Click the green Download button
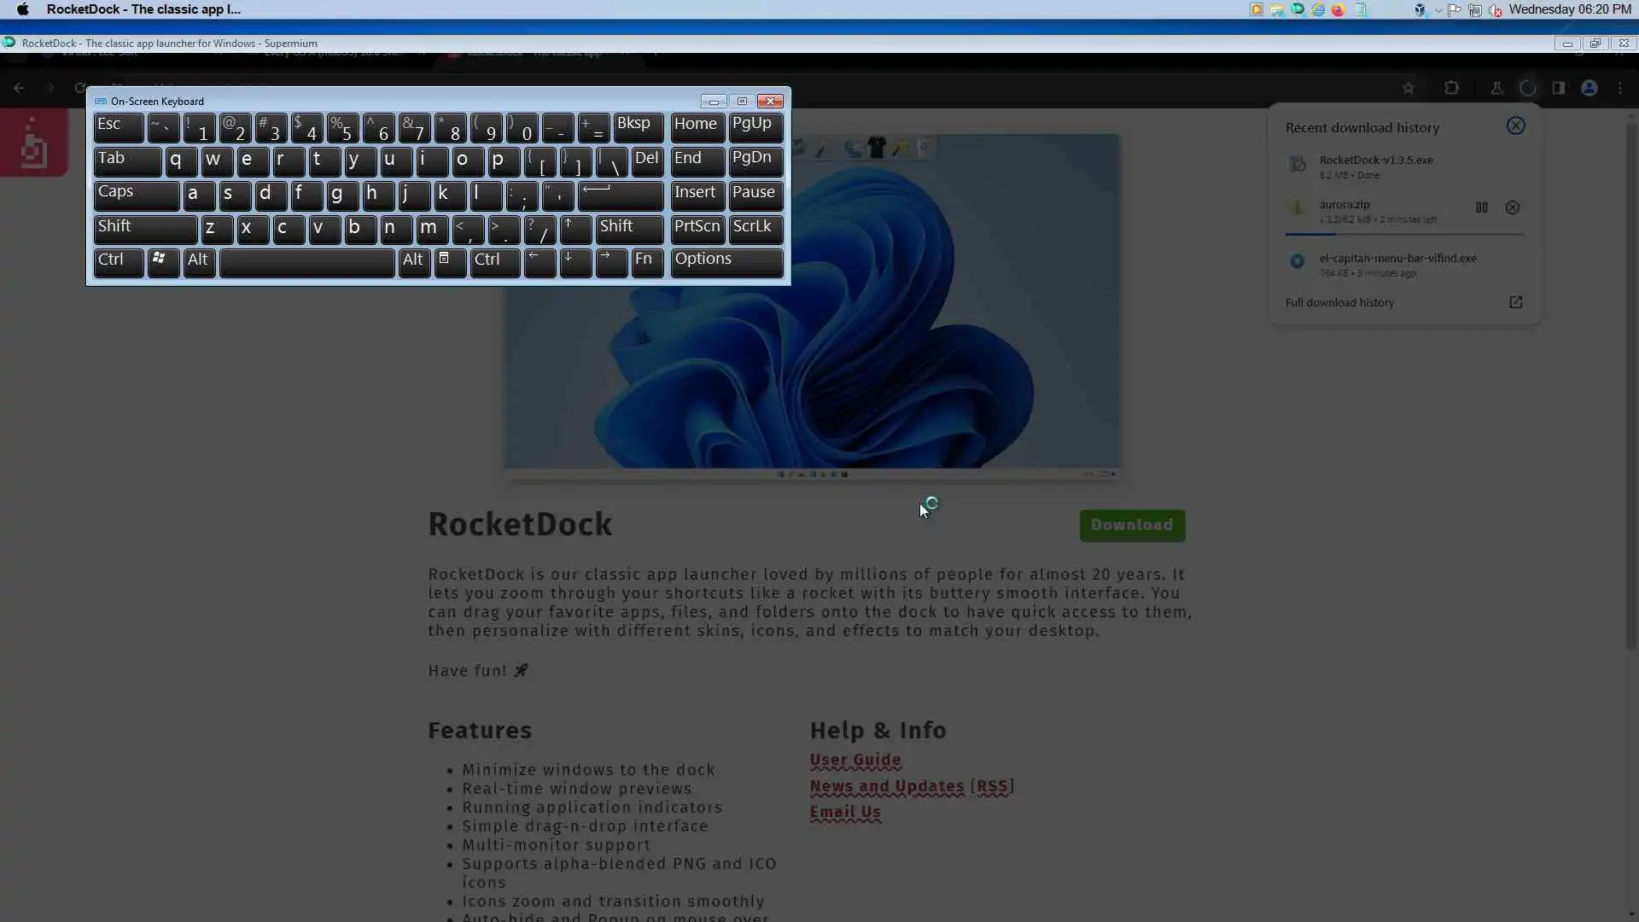1639x922 pixels. [x=1131, y=525]
